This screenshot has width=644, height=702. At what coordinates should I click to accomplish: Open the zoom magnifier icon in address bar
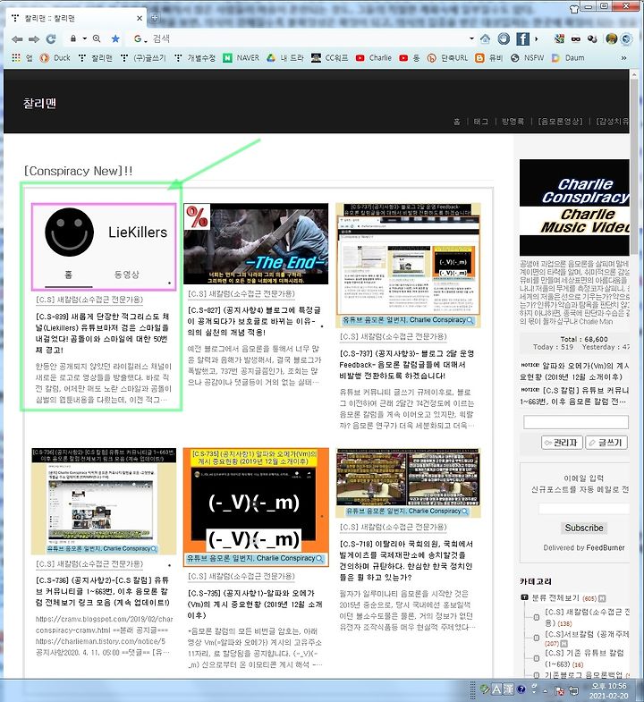tap(97, 39)
